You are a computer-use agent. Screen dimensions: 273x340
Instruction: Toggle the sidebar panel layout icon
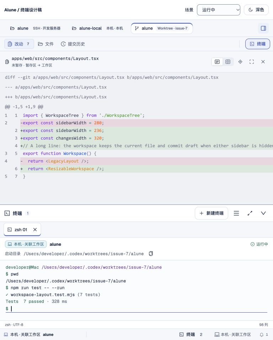point(263,28)
